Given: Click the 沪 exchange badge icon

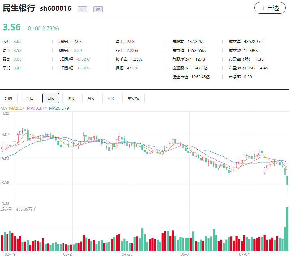Looking at the screenshot, I should pyautogui.click(x=82, y=9).
